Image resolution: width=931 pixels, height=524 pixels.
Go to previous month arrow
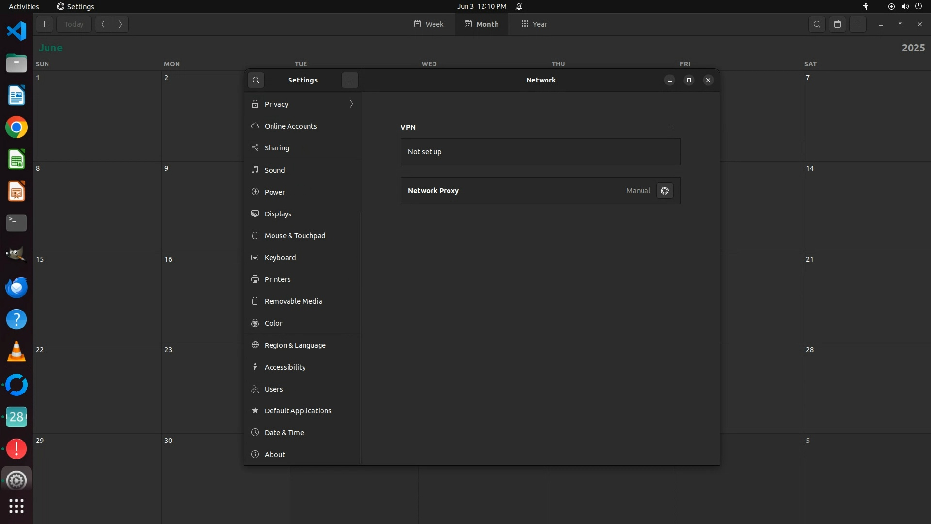click(x=103, y=24)
